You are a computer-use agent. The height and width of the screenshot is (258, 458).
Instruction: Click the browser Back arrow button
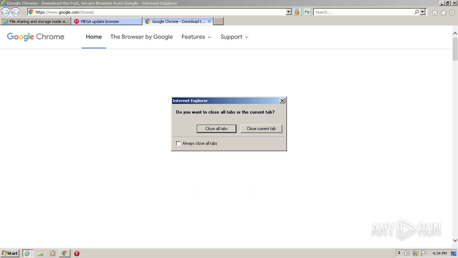coord(5,12)
